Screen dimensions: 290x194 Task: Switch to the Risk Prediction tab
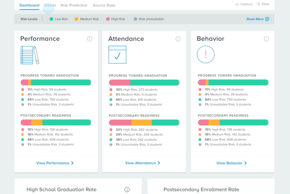[x=74, y=5]
